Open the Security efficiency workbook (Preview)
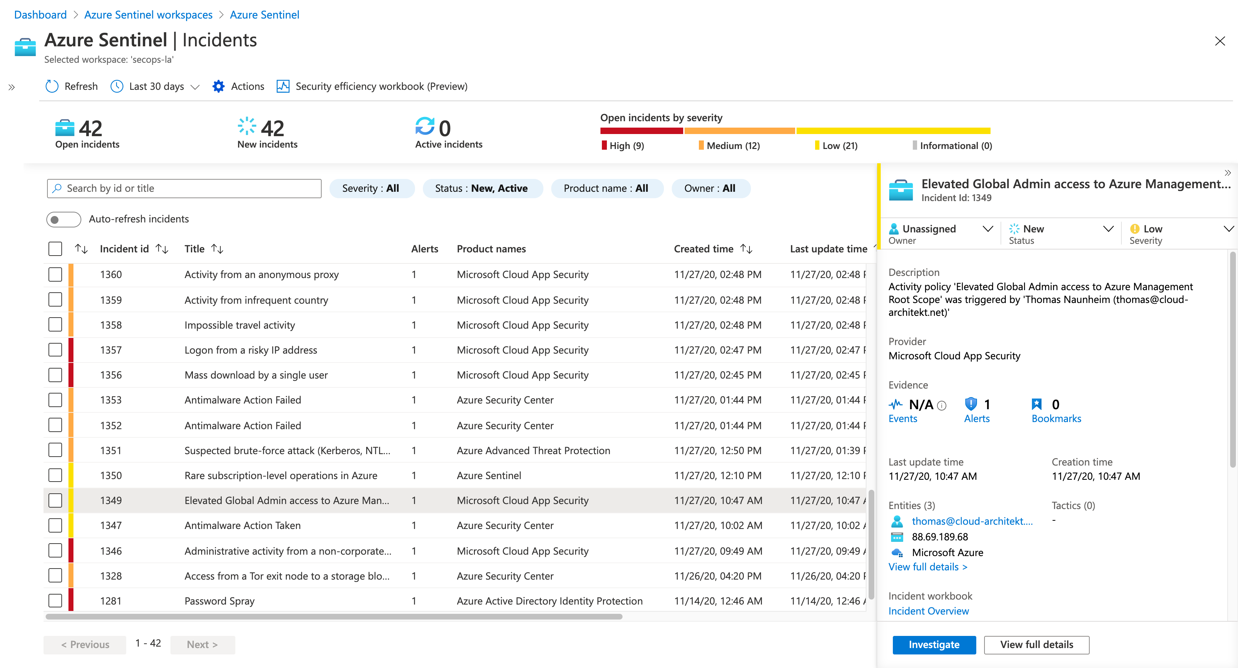Image resolution: width=1238 pixels, height=668 pixels. 284,87
